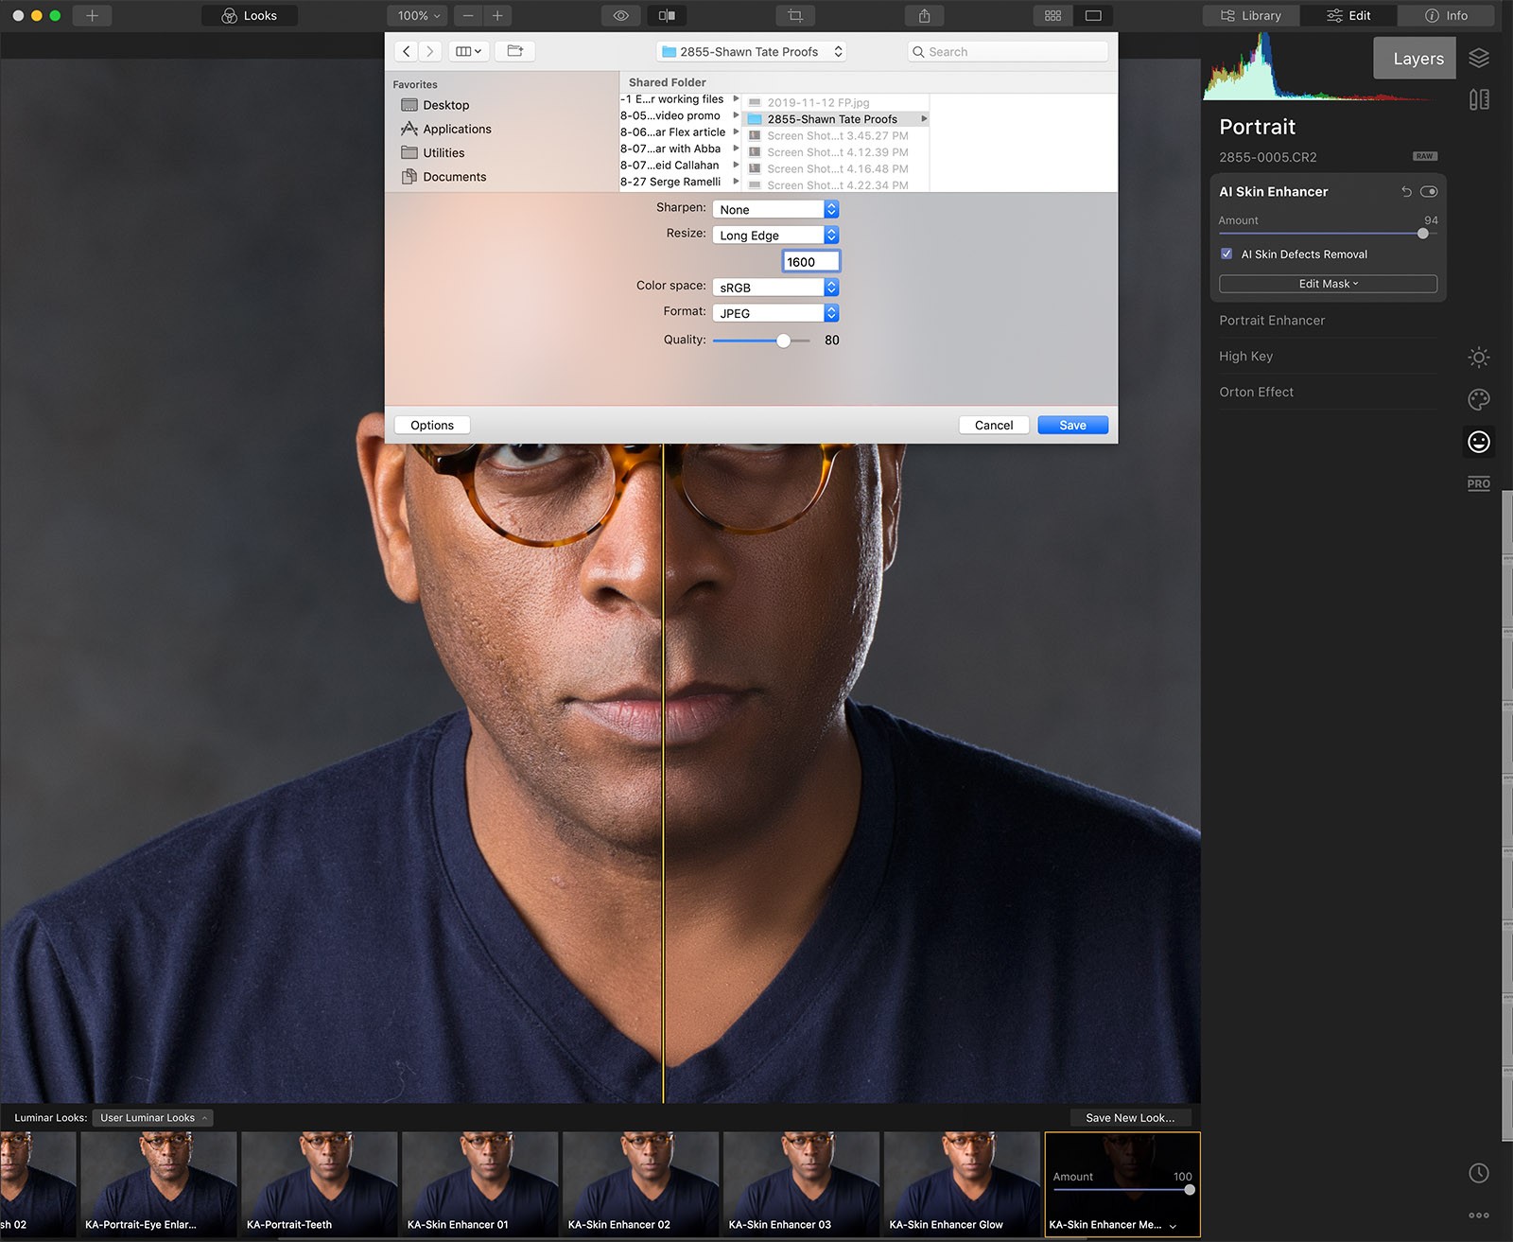Open the Sharpen dropdown in save dialog
1513x1242 pixels.
(775, 210)
